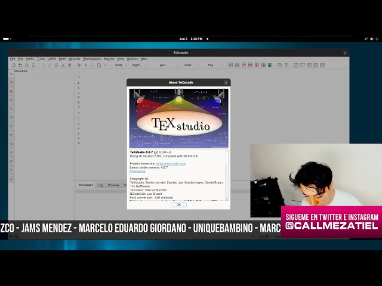The width and height of the screenshot is (382, 286).
Task: Switch to the Messages tab
Action: pos(86,185)
